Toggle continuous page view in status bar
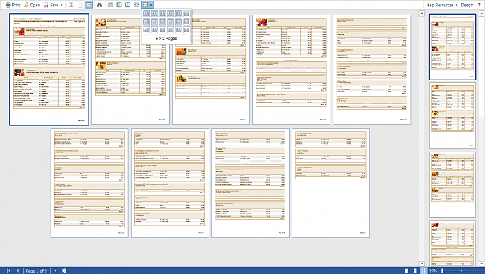The width and height of the screenshot is (485, 274). point(415,271)
